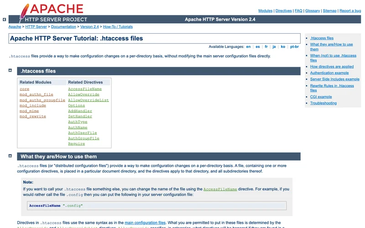Open the mod_authn_file module link

(36, 94)
